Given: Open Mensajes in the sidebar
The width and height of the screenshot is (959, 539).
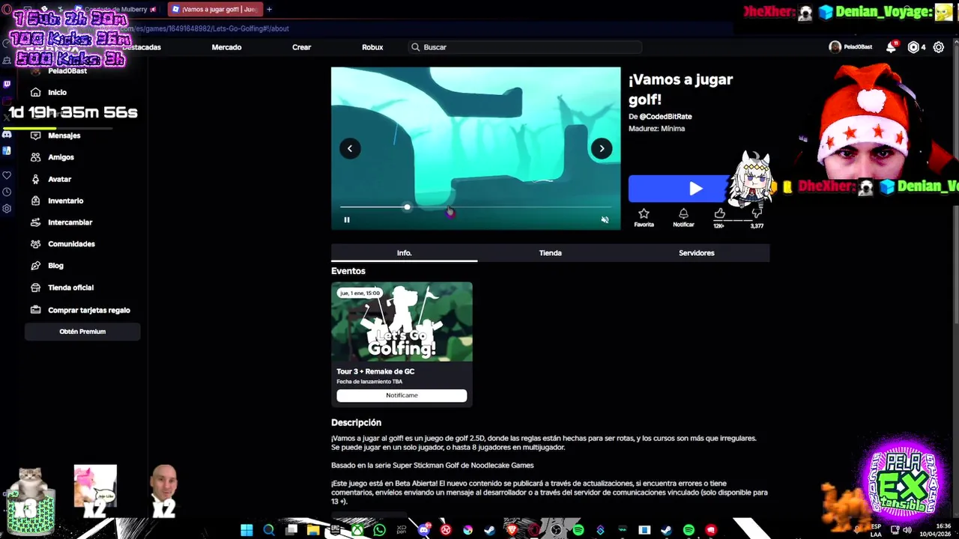Looking at the screenshot, I should point(64,135).
